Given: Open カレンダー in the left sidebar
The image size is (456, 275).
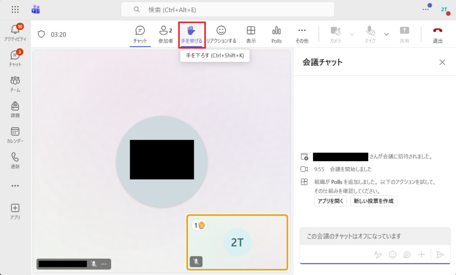Looking at the screenshot, I should 15,135.
